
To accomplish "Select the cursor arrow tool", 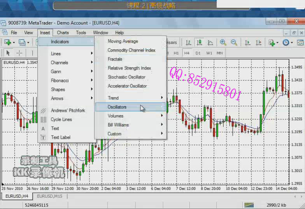I will (8, 53).
